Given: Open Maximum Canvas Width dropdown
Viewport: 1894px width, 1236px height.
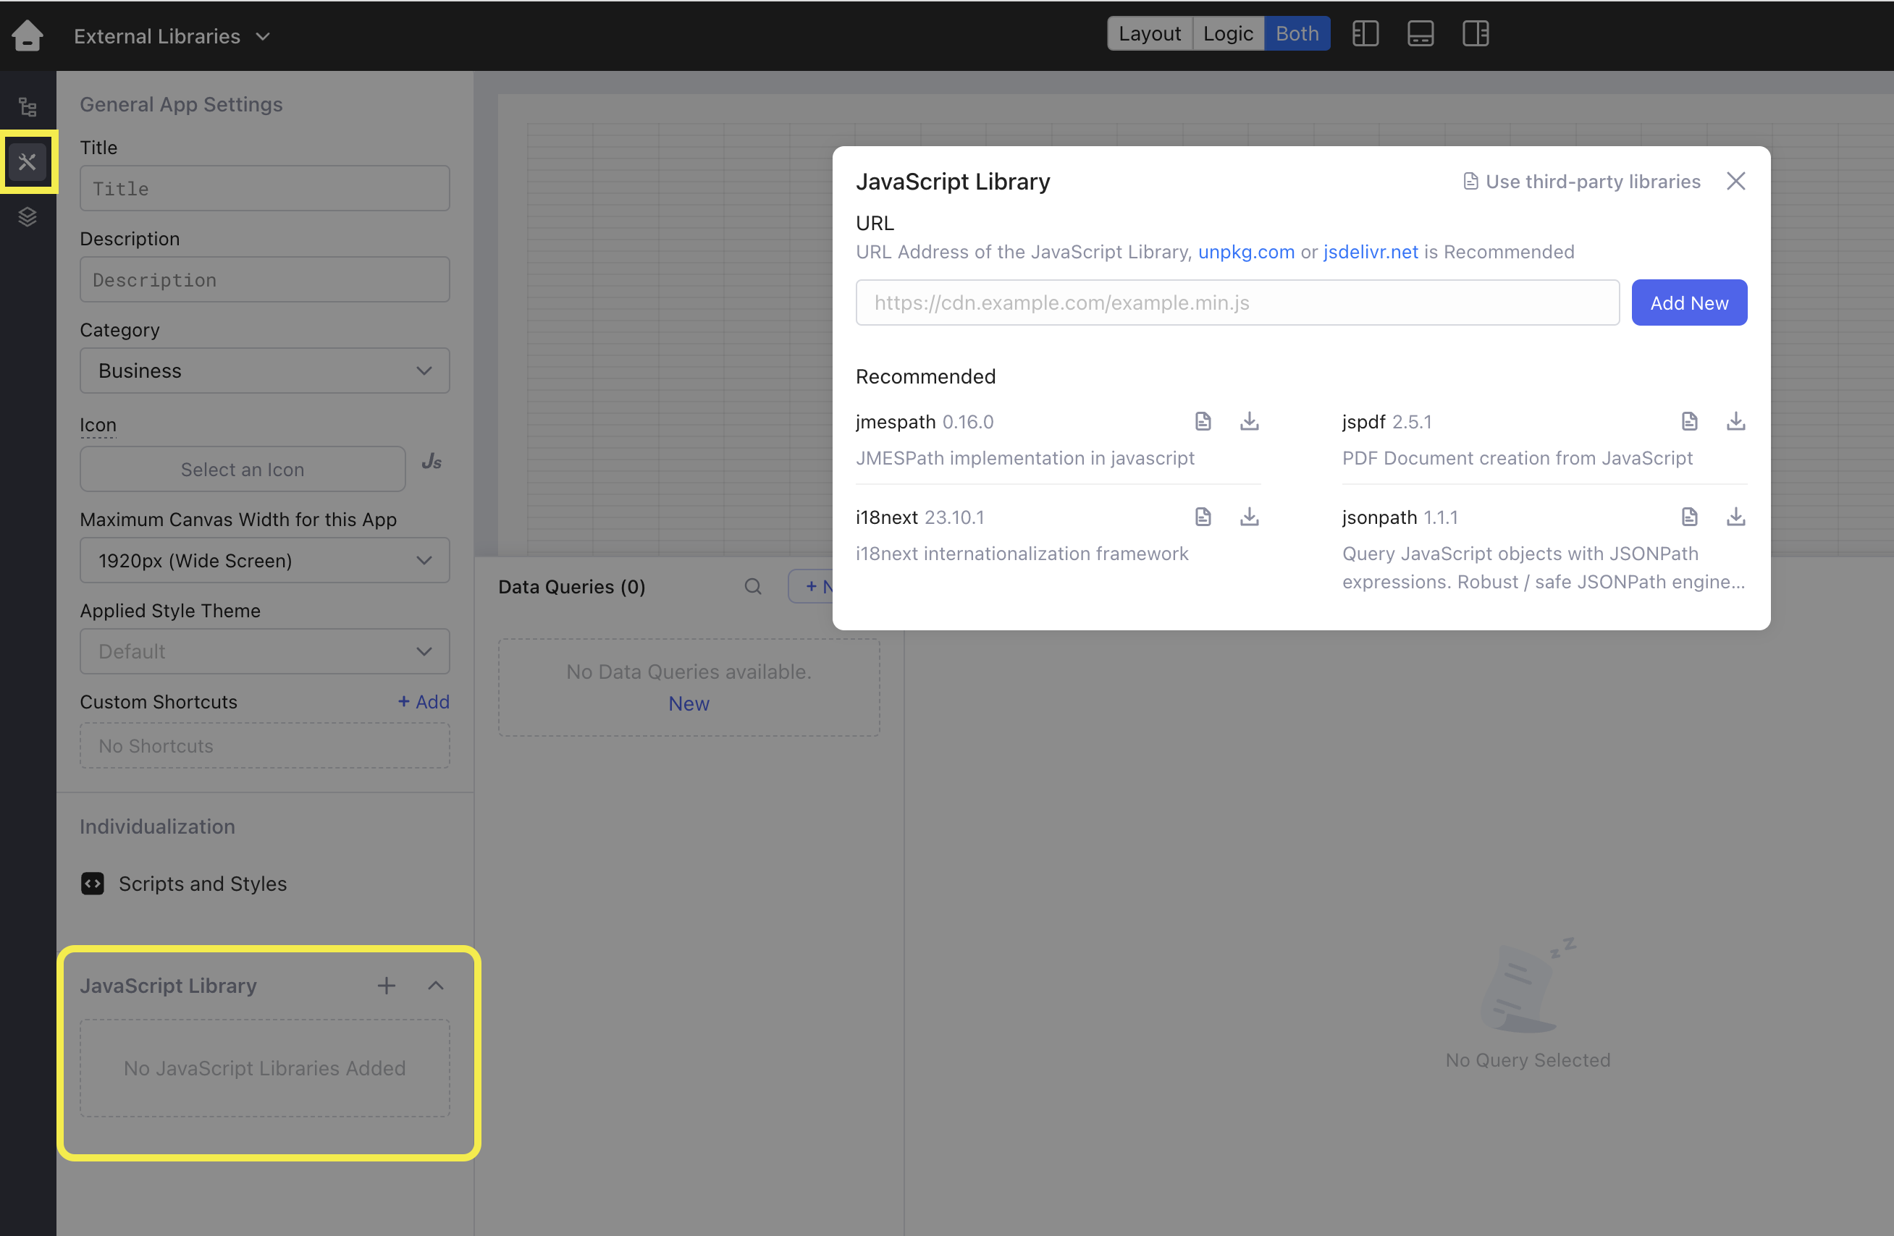Looking at the screenshot, I should point(264,561).
